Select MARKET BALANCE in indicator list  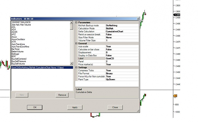[x=21, y=22]
